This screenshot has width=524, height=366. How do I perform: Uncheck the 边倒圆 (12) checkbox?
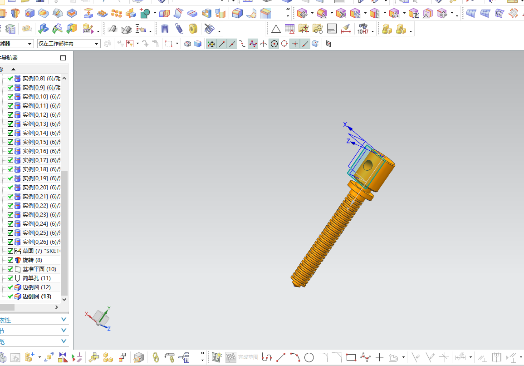tap(10, 287)
